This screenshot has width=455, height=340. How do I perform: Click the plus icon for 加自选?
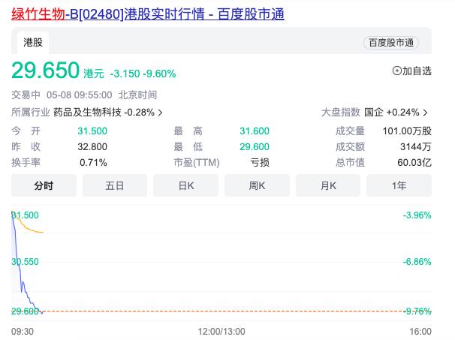click(397, 71)
